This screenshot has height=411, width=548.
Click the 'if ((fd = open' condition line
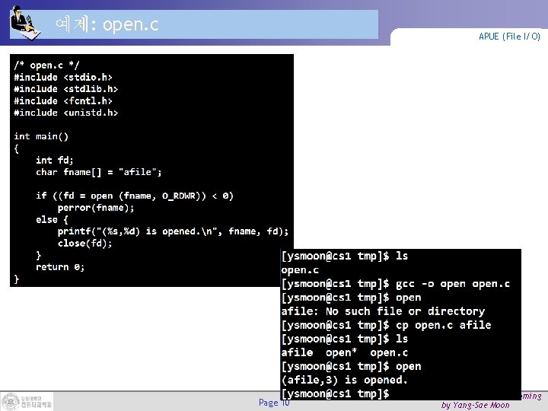click(x=135, y=196)
